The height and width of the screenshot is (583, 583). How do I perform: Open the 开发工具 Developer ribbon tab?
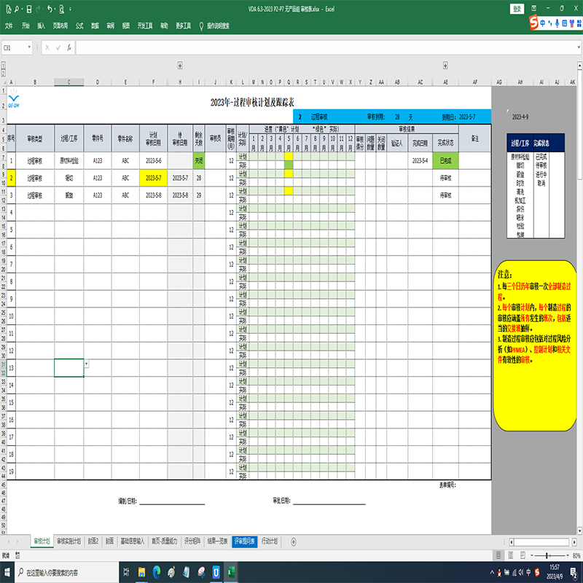click(x=145, y=26)
